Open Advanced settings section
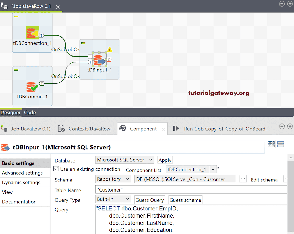The height and width of the screenshot is (234, 294). 25,173
